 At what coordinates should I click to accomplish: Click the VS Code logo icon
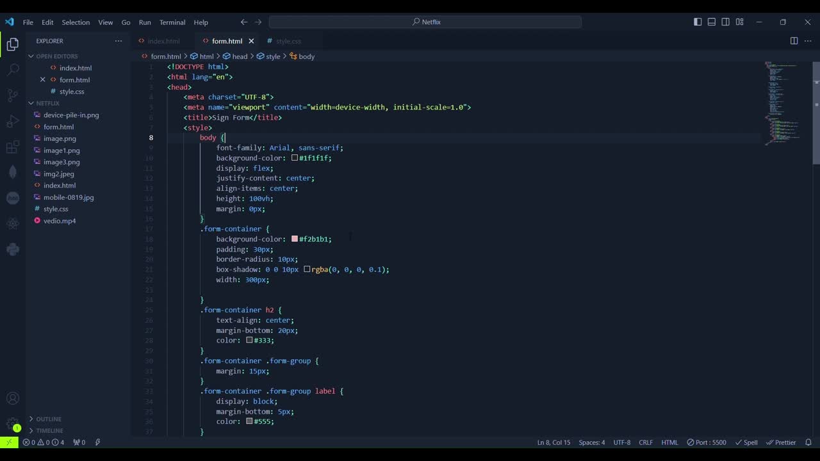pyautogui.click(x=9, y=22)
